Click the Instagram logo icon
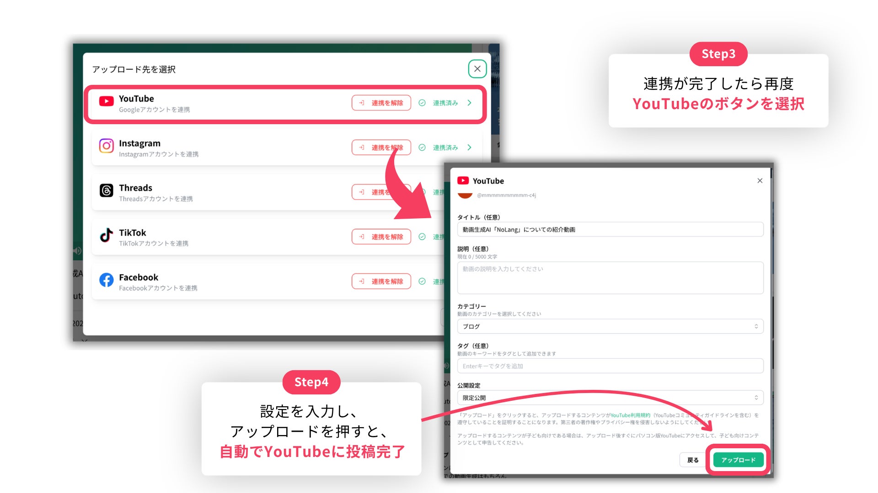 click(106, 146)
